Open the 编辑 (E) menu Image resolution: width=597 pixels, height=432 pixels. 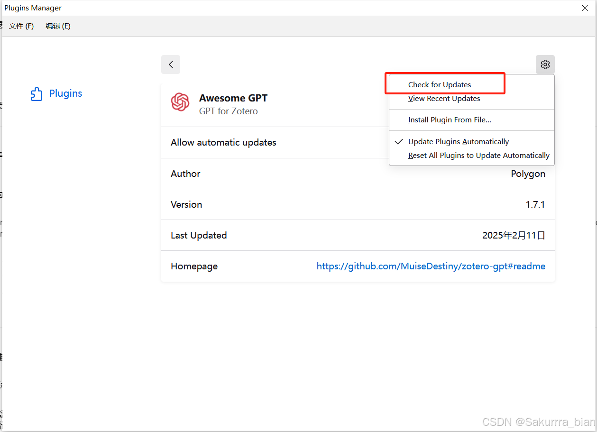(x=58, y=26)
